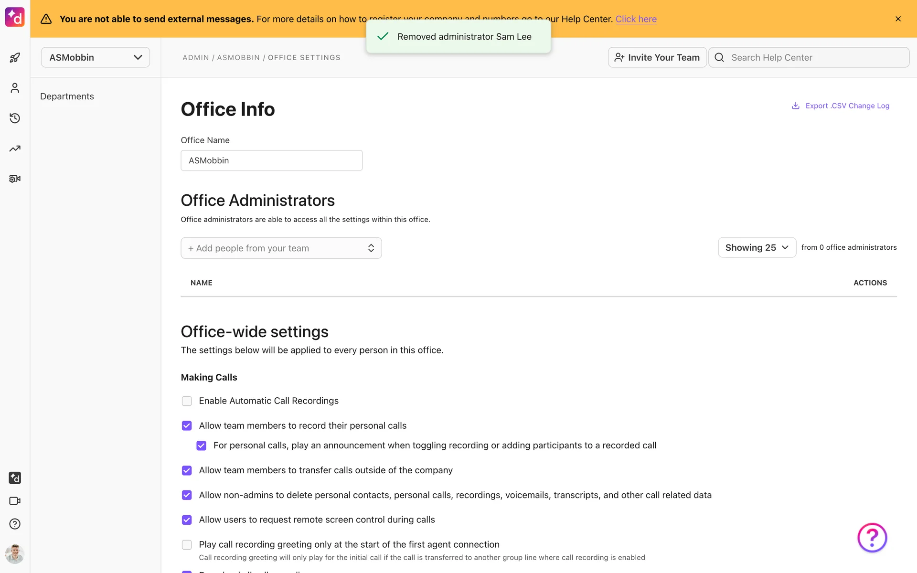This screenshot has height=573, width=917.
Task: Click Invite Your Team button
Action: pos(657,57)
